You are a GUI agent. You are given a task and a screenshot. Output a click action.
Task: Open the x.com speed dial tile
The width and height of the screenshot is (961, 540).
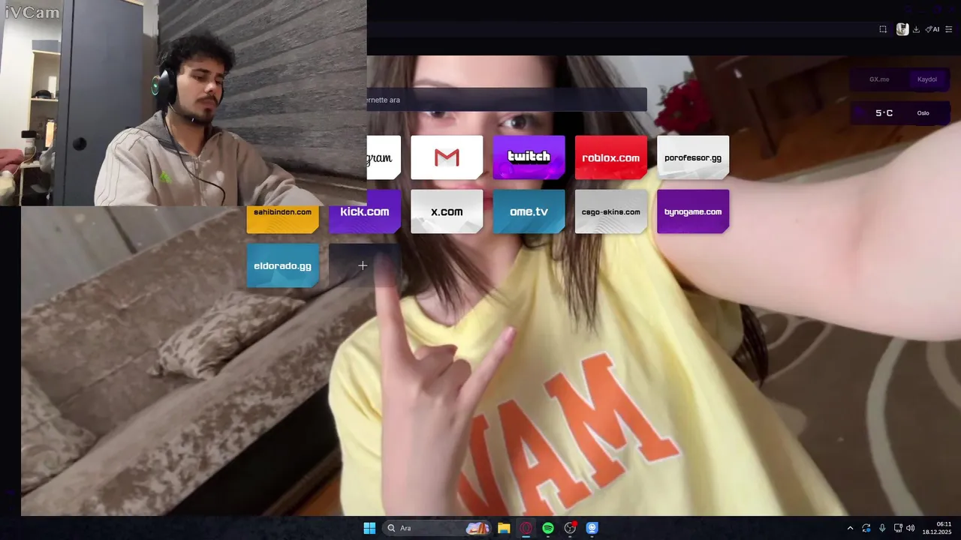point(447,211)
